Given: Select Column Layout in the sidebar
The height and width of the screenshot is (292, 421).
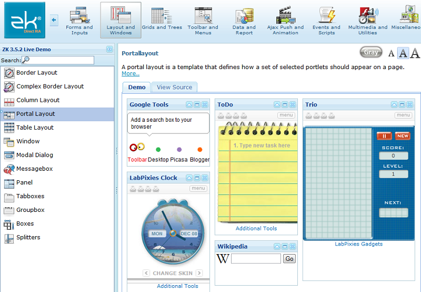Looking at the screenshot, I should [x=57, y=100].
